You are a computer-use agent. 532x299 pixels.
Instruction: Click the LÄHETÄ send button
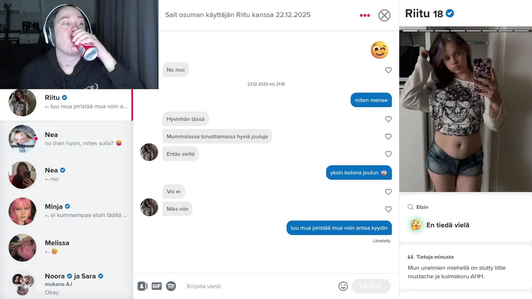tap(371, 286)
